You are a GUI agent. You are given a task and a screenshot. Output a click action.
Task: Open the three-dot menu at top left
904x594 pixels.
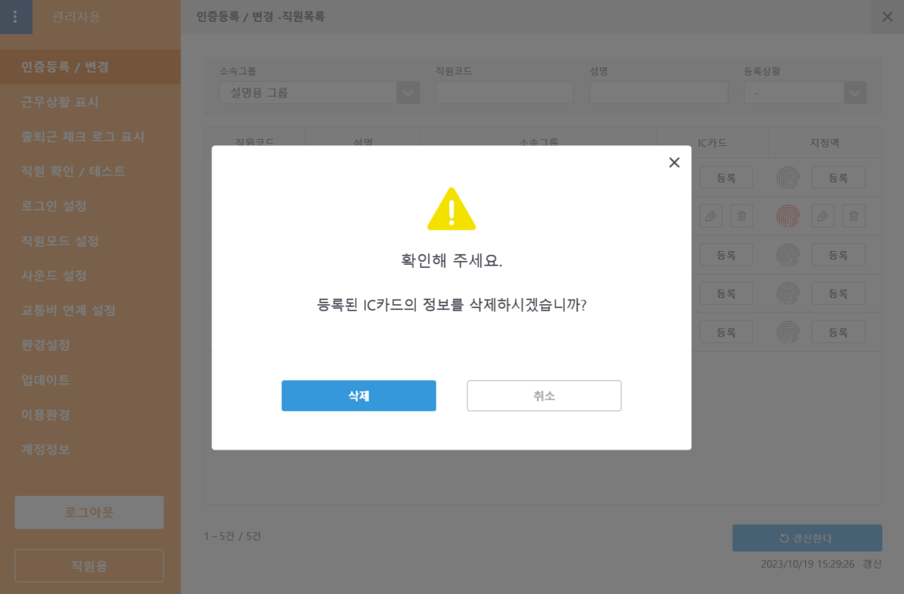(15, 17)
